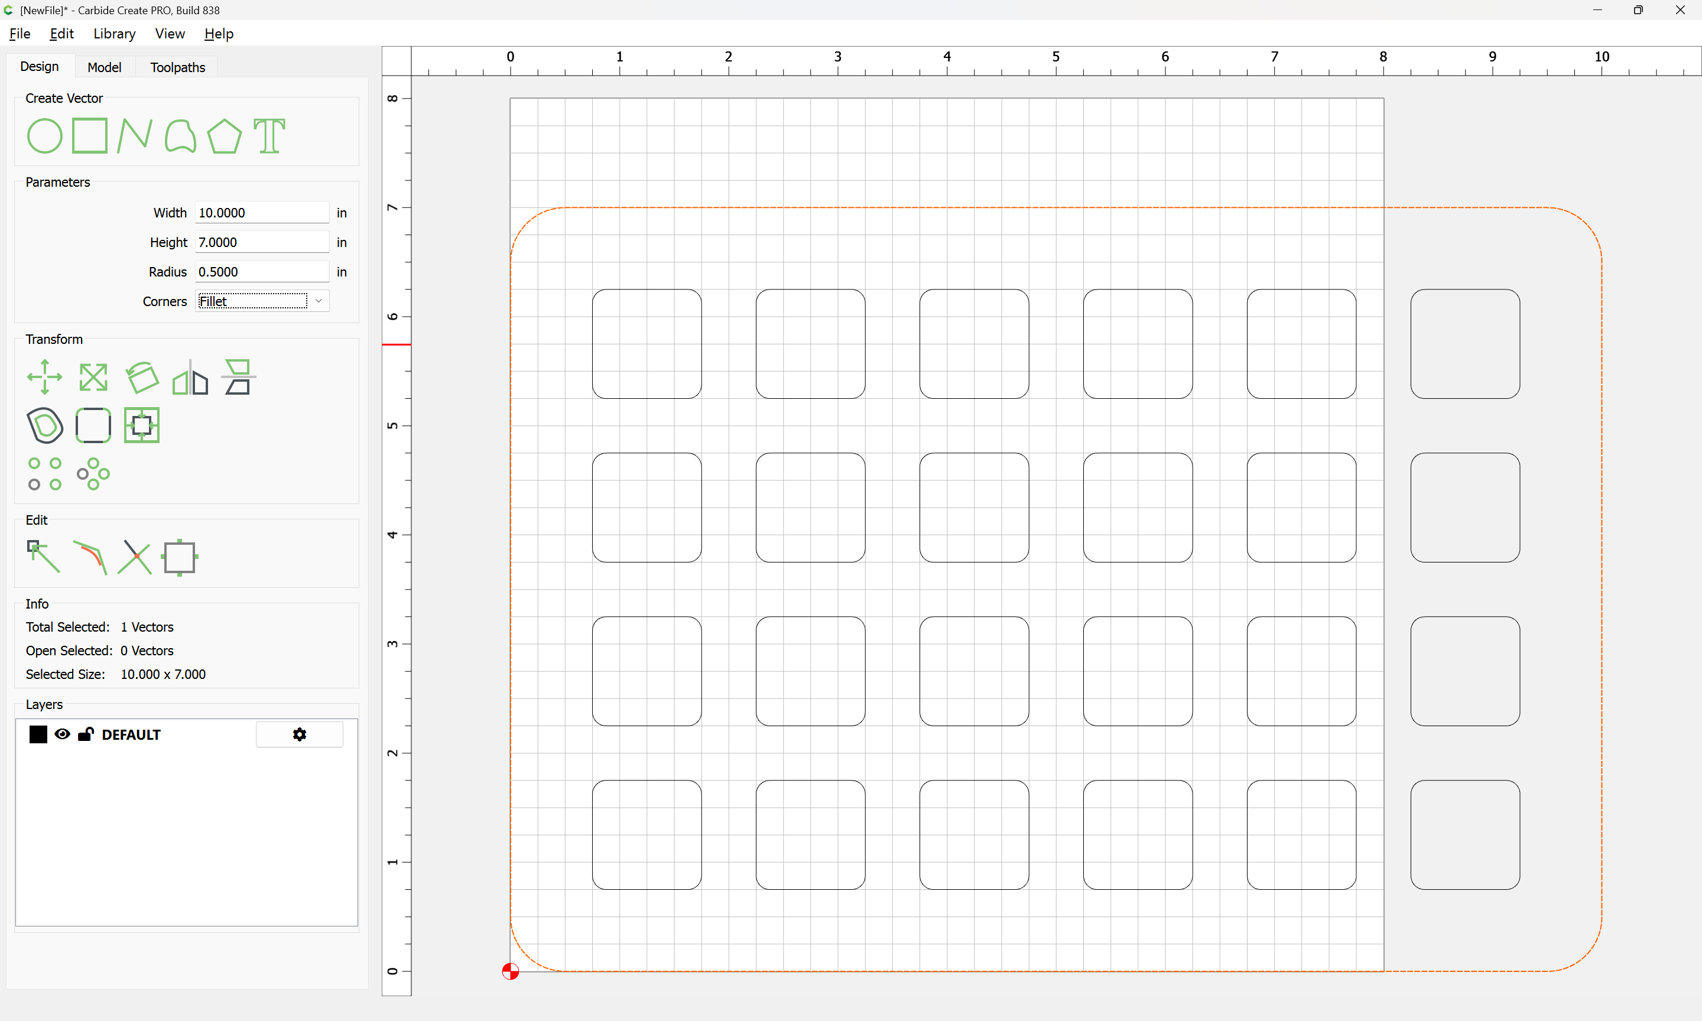Click the Scale transform icon
The image size is (1702, 1021).
(x=93, y=377)
